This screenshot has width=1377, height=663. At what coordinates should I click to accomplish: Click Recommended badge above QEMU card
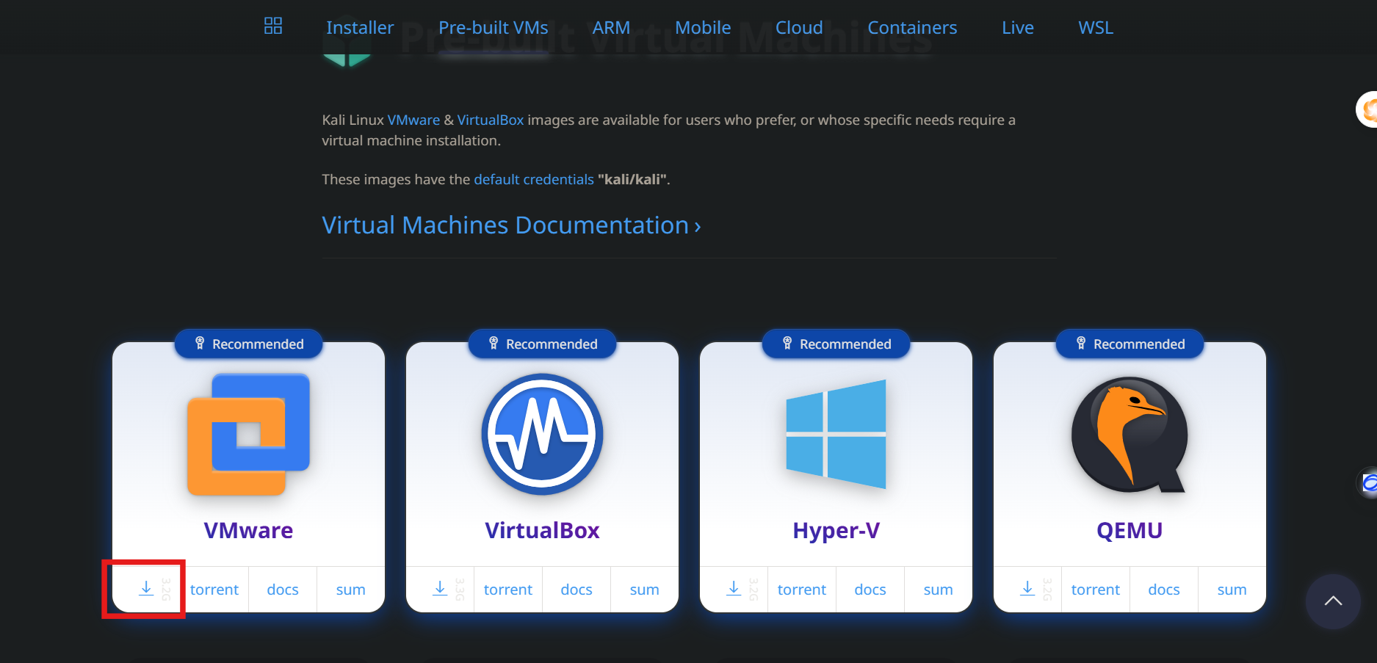click(1130, 344)
